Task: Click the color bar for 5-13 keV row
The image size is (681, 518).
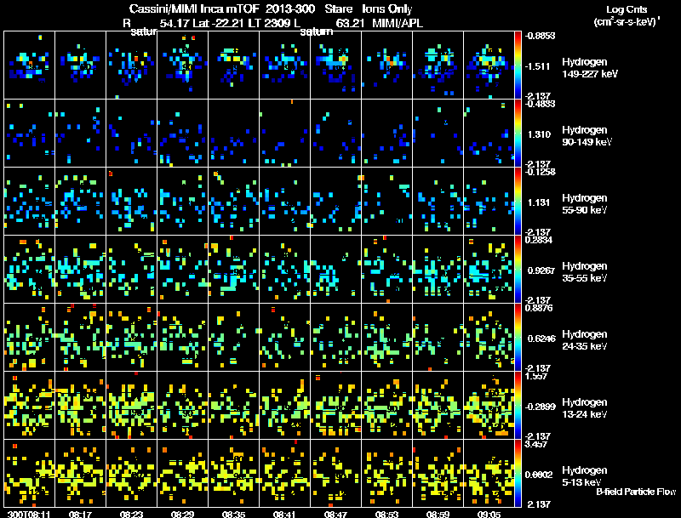Action: 518,474
